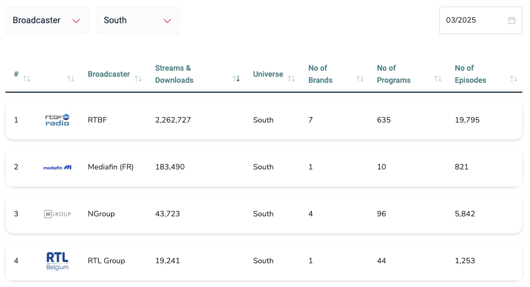Sort by the # rank column arrows
This screenshot has width=530, height=287.
[x=26, y=79]
